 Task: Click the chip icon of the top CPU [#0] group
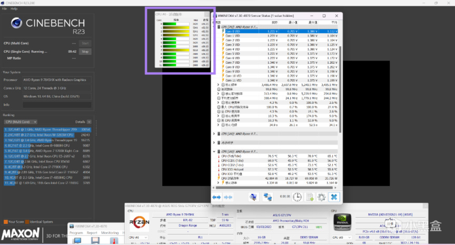(219, 27)
